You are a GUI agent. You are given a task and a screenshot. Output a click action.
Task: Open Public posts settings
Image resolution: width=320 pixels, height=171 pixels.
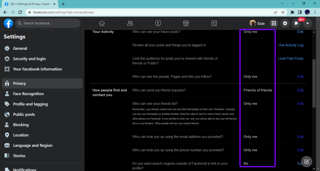pos(42,114)
